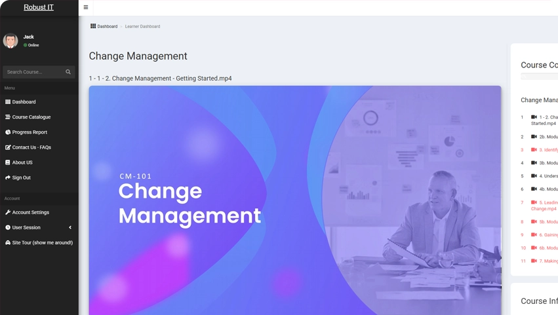558x315 pixels.
Task: Click the Sign Out arrow icon
Action: click(x=8, y=177)
